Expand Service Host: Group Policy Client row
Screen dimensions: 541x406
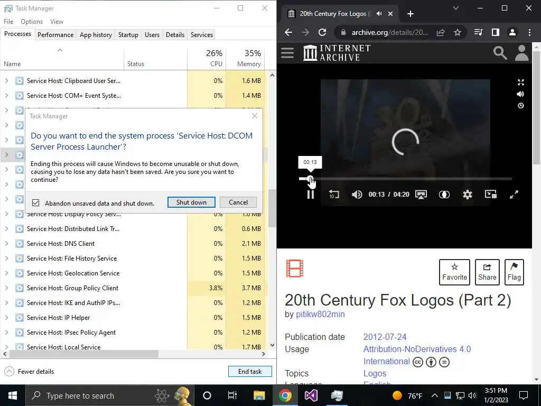(x=6, y=288)
